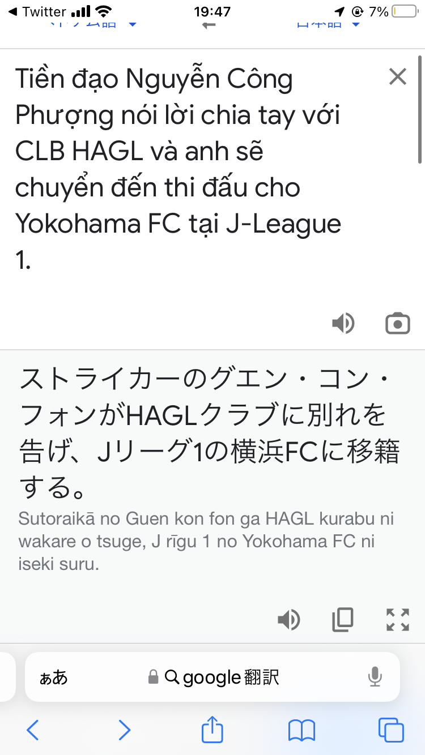Go forward to next page
The image size is (425, 755).
pos(124,730)
